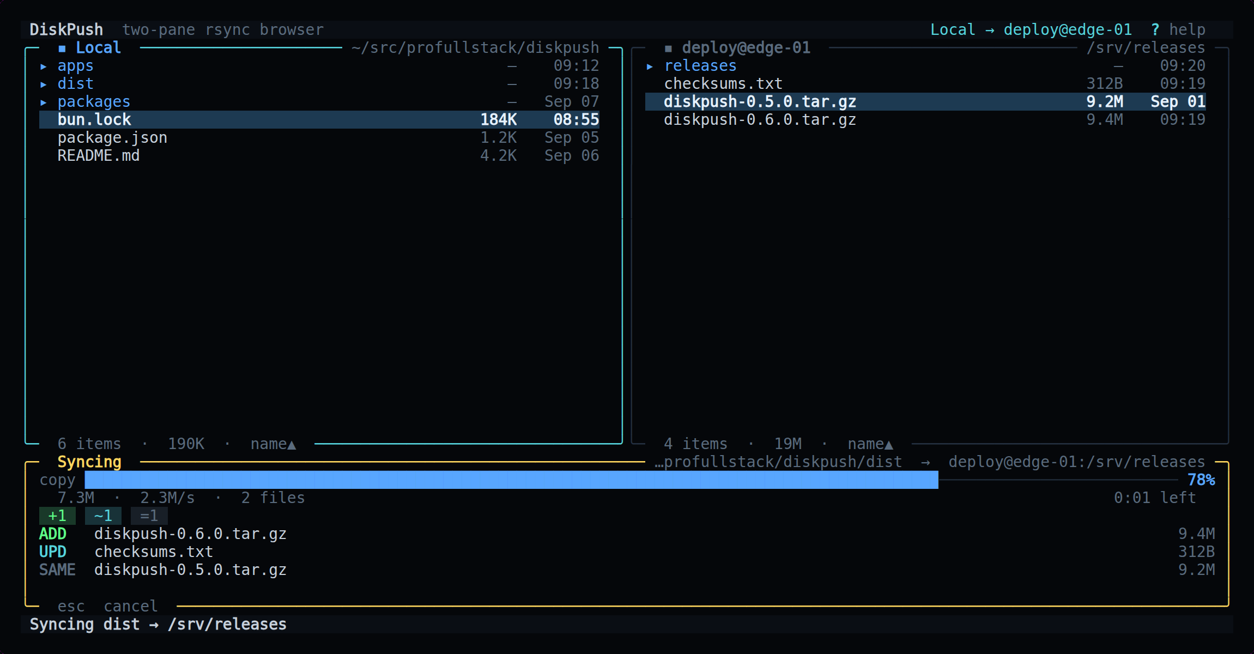Image resolution: width=1254 pixels, height=654 pixels.
Task: Filter by =1 unchanged badge
Action: (149, 516)
